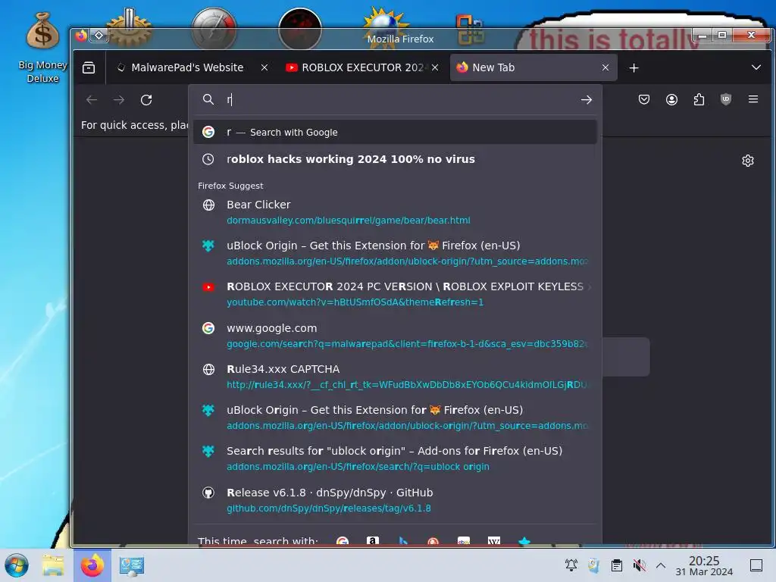Viewport: 776px width, 582px height.
Task: Select 'roblox hacks working 2024' history suggestion
Action: pyautogui.click(x=395, y=159)
